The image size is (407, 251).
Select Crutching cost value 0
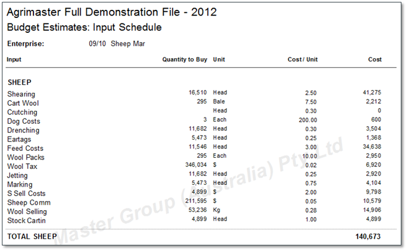tap(379, 111)
